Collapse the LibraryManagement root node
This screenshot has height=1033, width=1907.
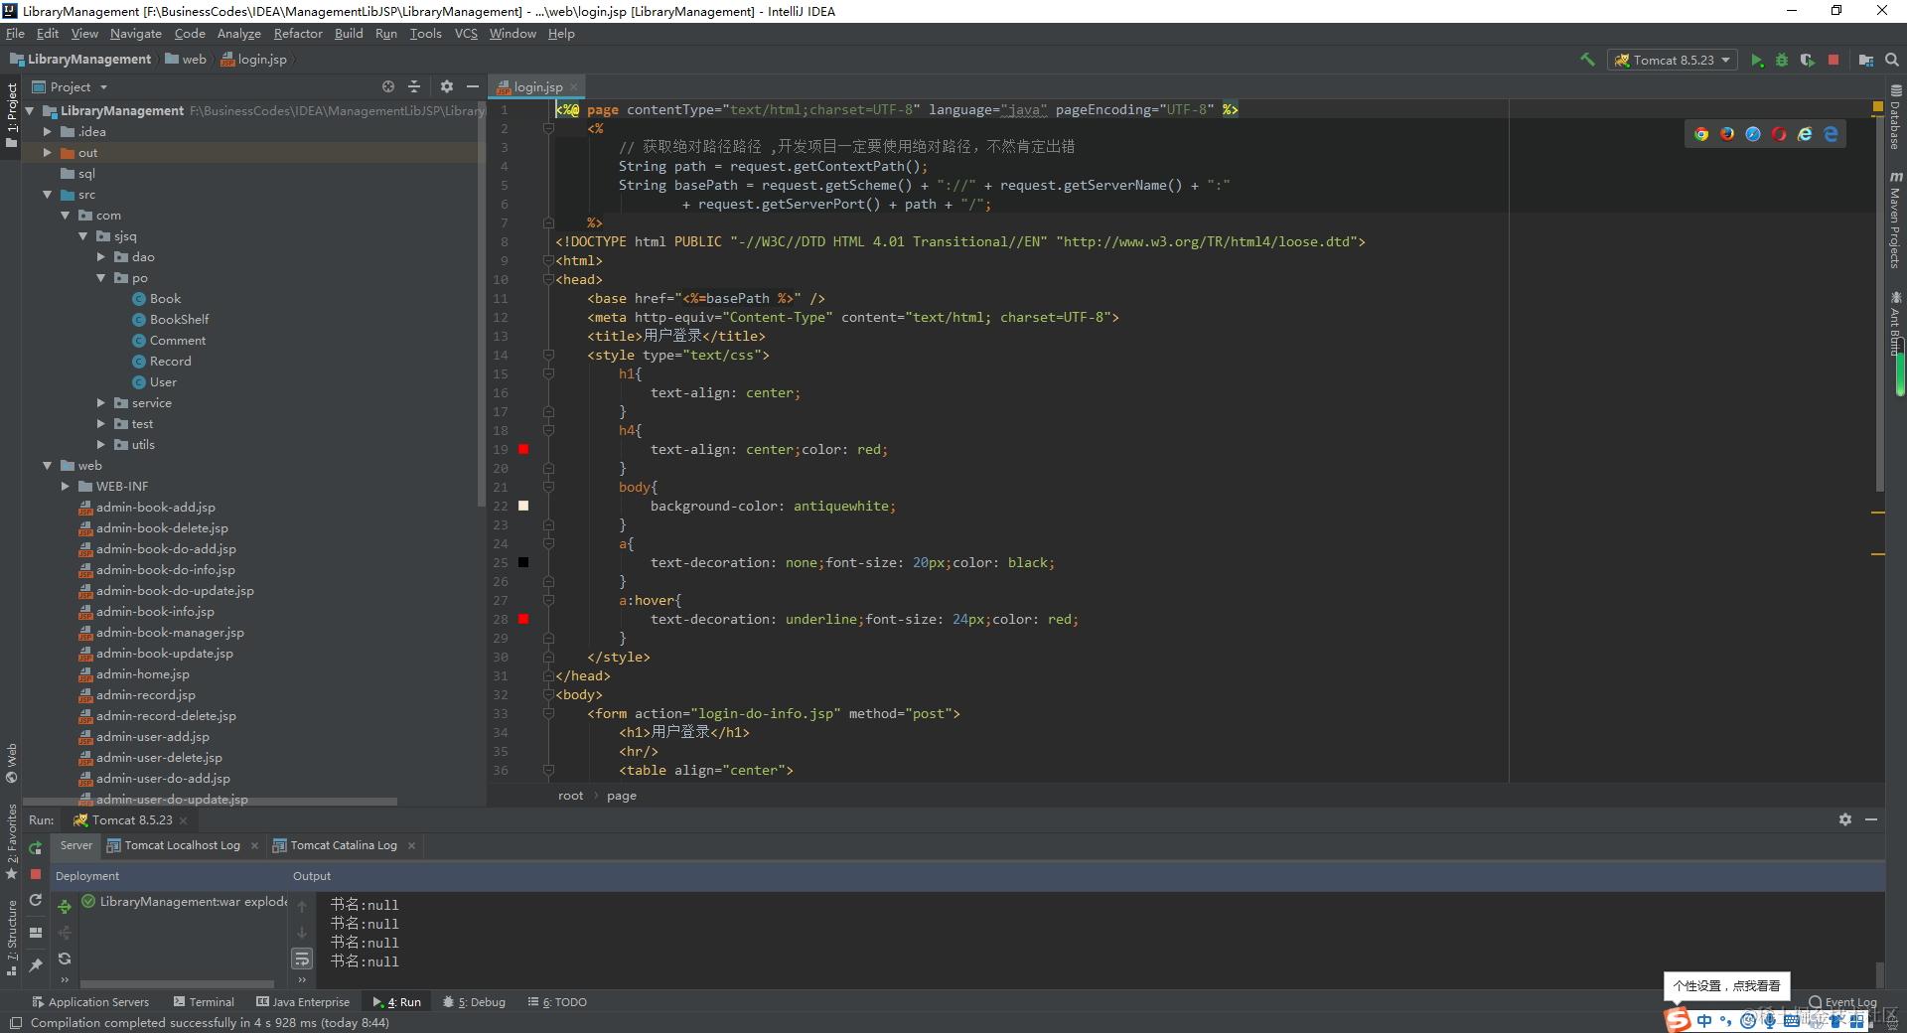(x=30, y=111)
